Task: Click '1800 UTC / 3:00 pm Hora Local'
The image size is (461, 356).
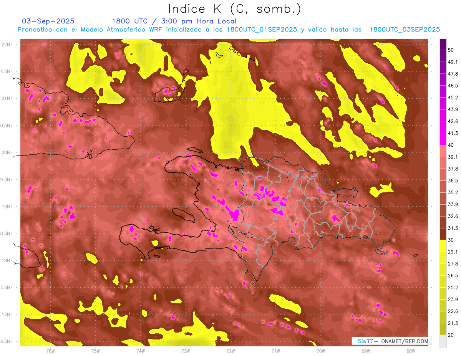Action: point(174,21)
